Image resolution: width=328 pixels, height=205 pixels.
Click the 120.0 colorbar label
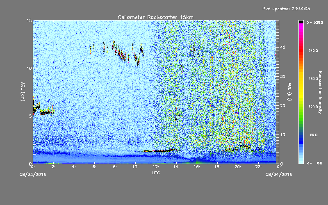[x=313, y=107]
